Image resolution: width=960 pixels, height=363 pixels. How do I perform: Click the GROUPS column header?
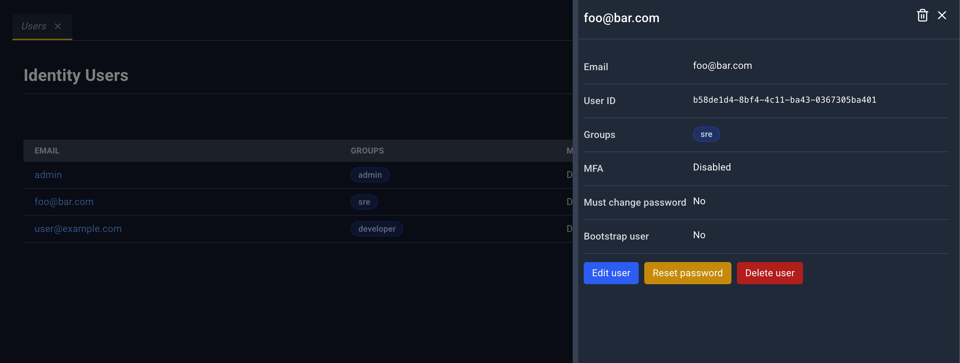coord(367,151)
